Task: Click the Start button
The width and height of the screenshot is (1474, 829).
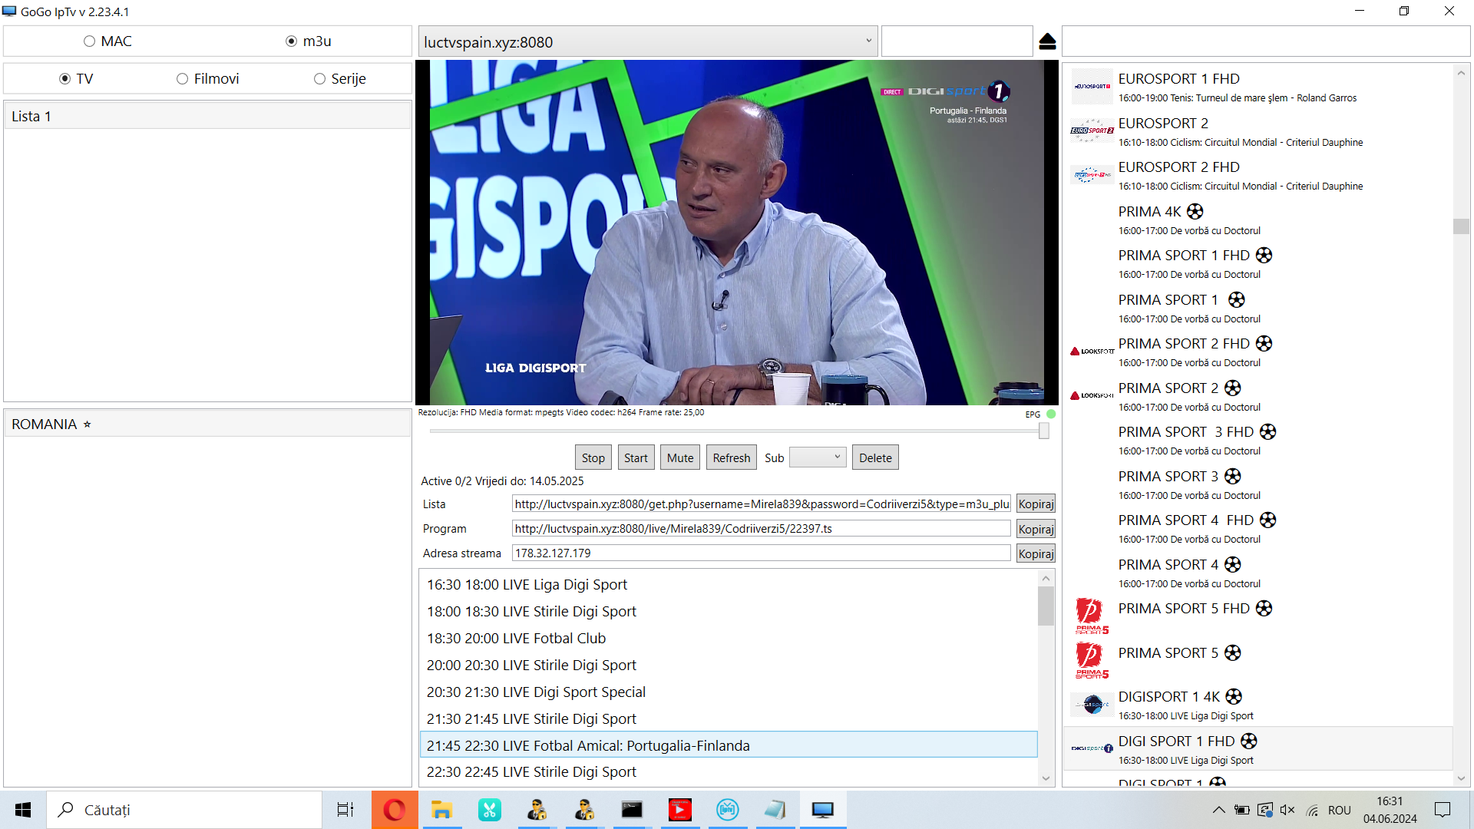Action: (x=636, y=457)
